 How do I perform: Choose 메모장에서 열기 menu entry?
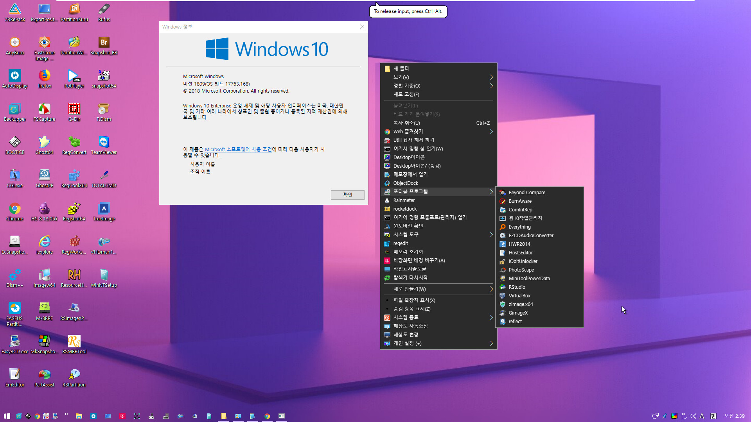click(438, 174)
